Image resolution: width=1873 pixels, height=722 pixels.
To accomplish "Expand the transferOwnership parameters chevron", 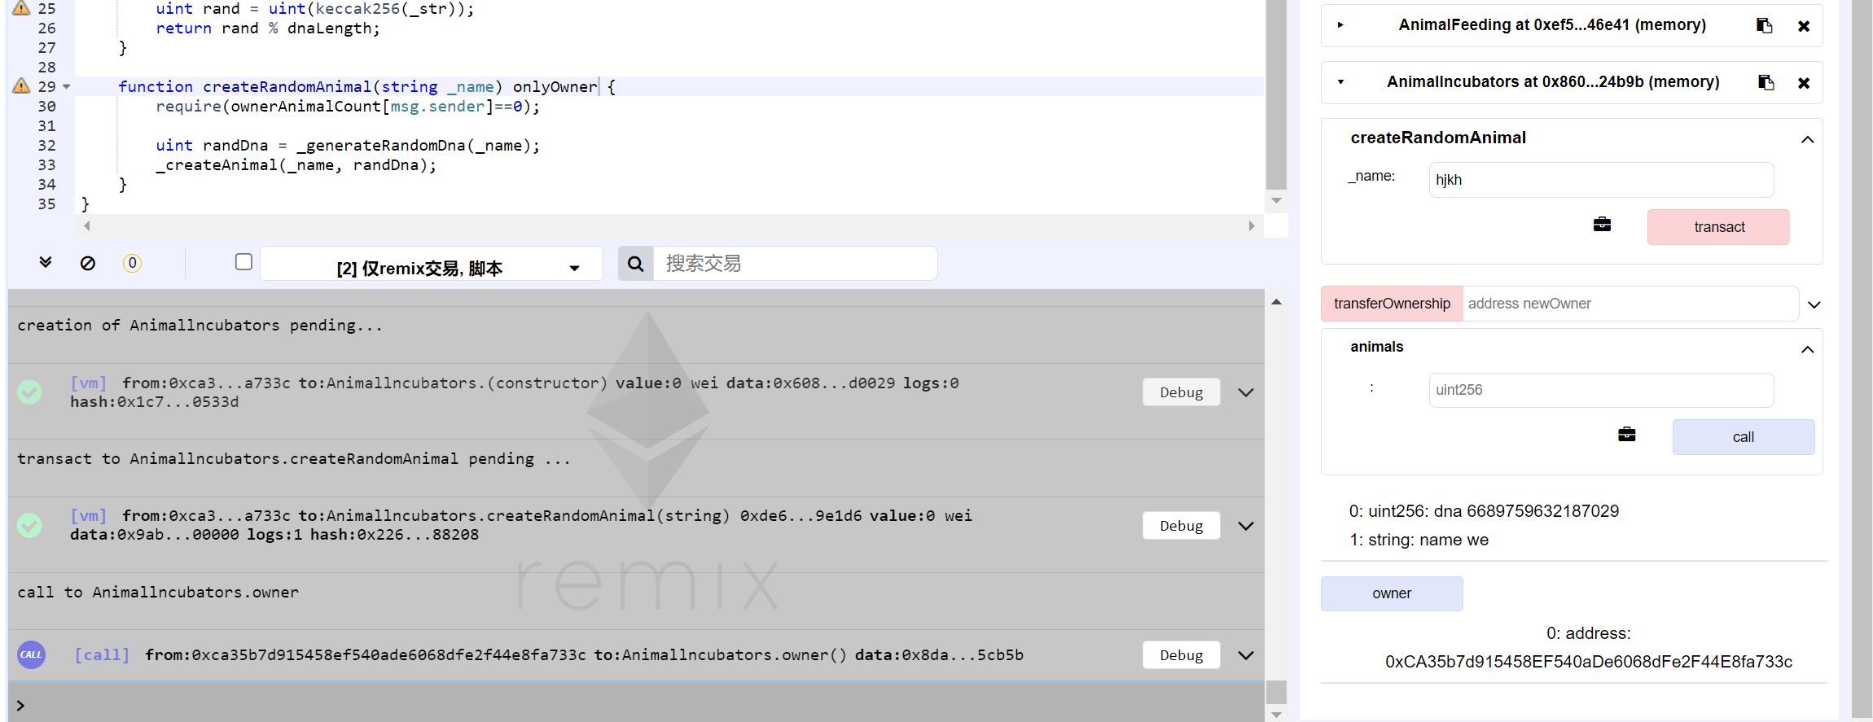I will tap(1814, 304).
